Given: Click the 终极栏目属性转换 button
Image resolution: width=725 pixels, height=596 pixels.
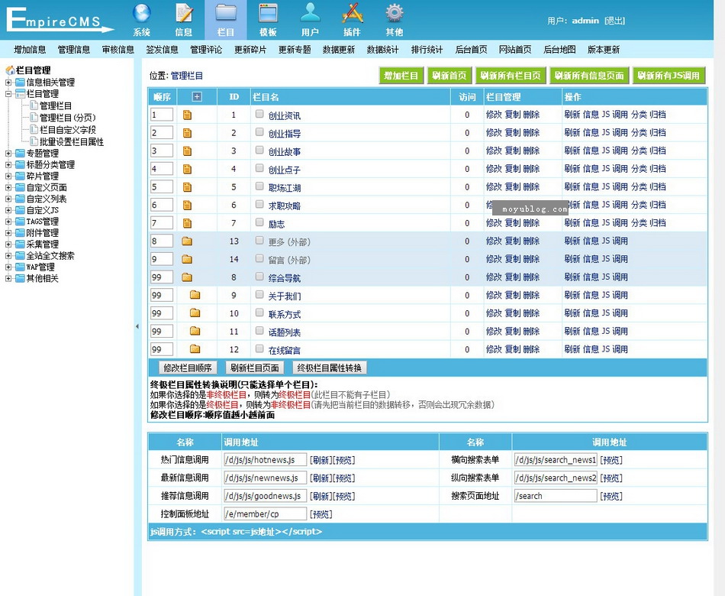Looking at the screenshot, I should pos(330,368).
